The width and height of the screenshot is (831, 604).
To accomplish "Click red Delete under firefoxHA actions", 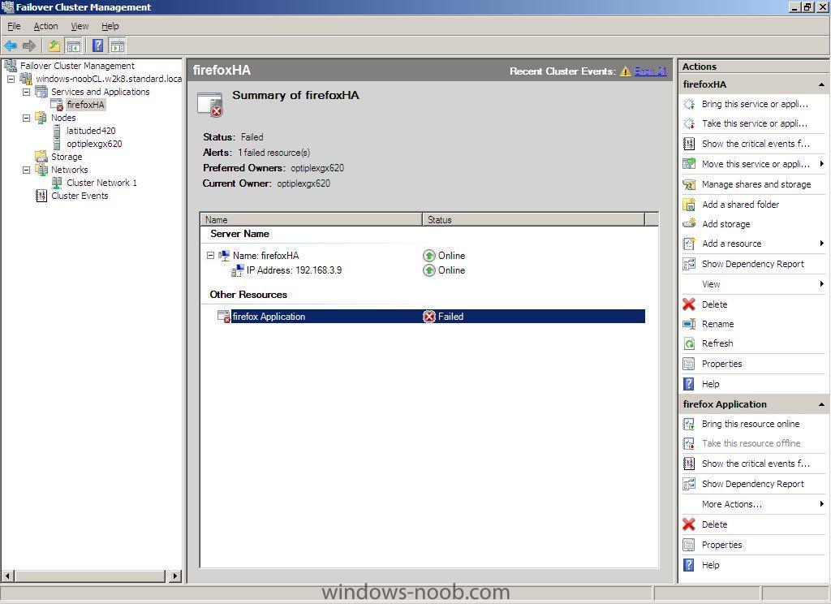I will (x=714, y=304).
